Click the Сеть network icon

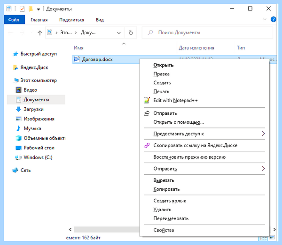(x=16, y=170)
